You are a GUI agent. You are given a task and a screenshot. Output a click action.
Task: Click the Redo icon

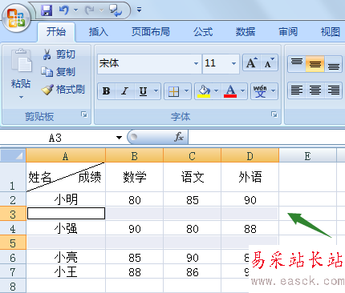[x=89, y=10]
